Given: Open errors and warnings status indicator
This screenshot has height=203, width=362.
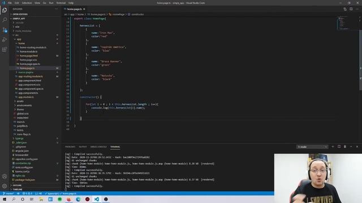Looking at the screenshot, I should 28,193.
